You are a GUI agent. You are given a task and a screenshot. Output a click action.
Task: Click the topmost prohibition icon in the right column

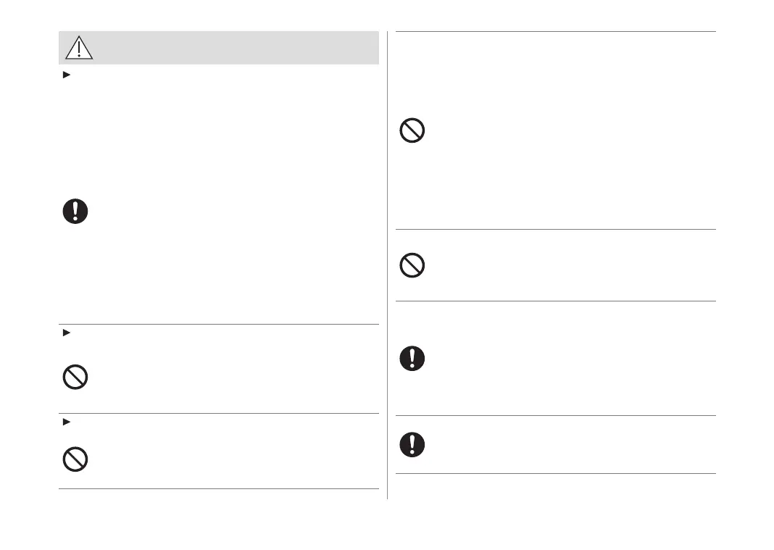pos(412,130)
